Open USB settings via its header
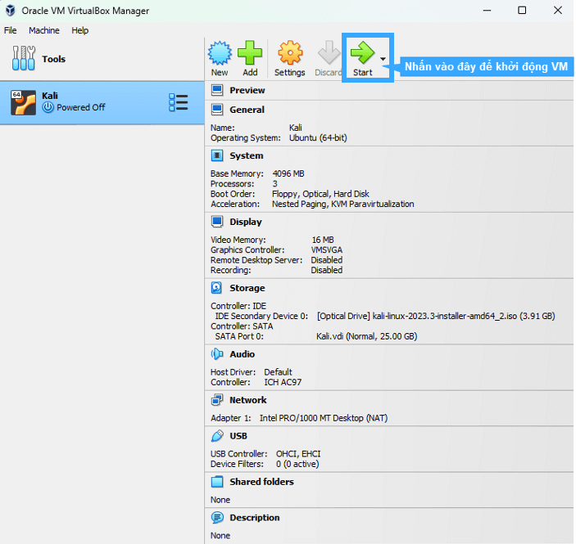Image resolution: width=576 pixels, height=544 pixels. point(238,436)
